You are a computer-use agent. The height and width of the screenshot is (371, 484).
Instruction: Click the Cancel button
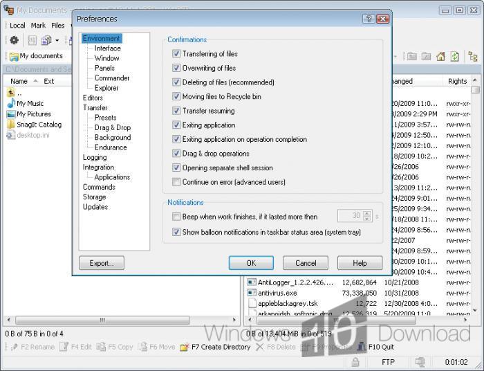tap(306, 263)
